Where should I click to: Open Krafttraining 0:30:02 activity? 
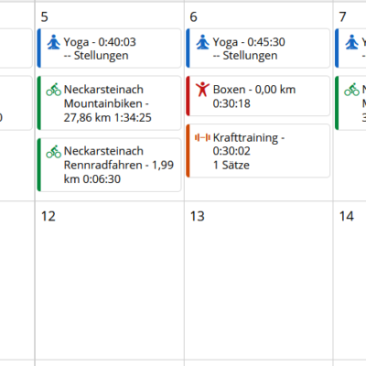click(x=258, y=151)
